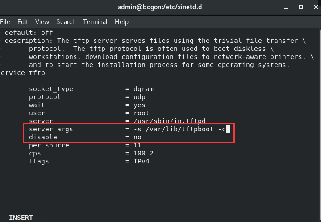Image resolution: width=321 pixels, height=222 pixels.
Task: Open the File menu
Action: click(5, 22)
